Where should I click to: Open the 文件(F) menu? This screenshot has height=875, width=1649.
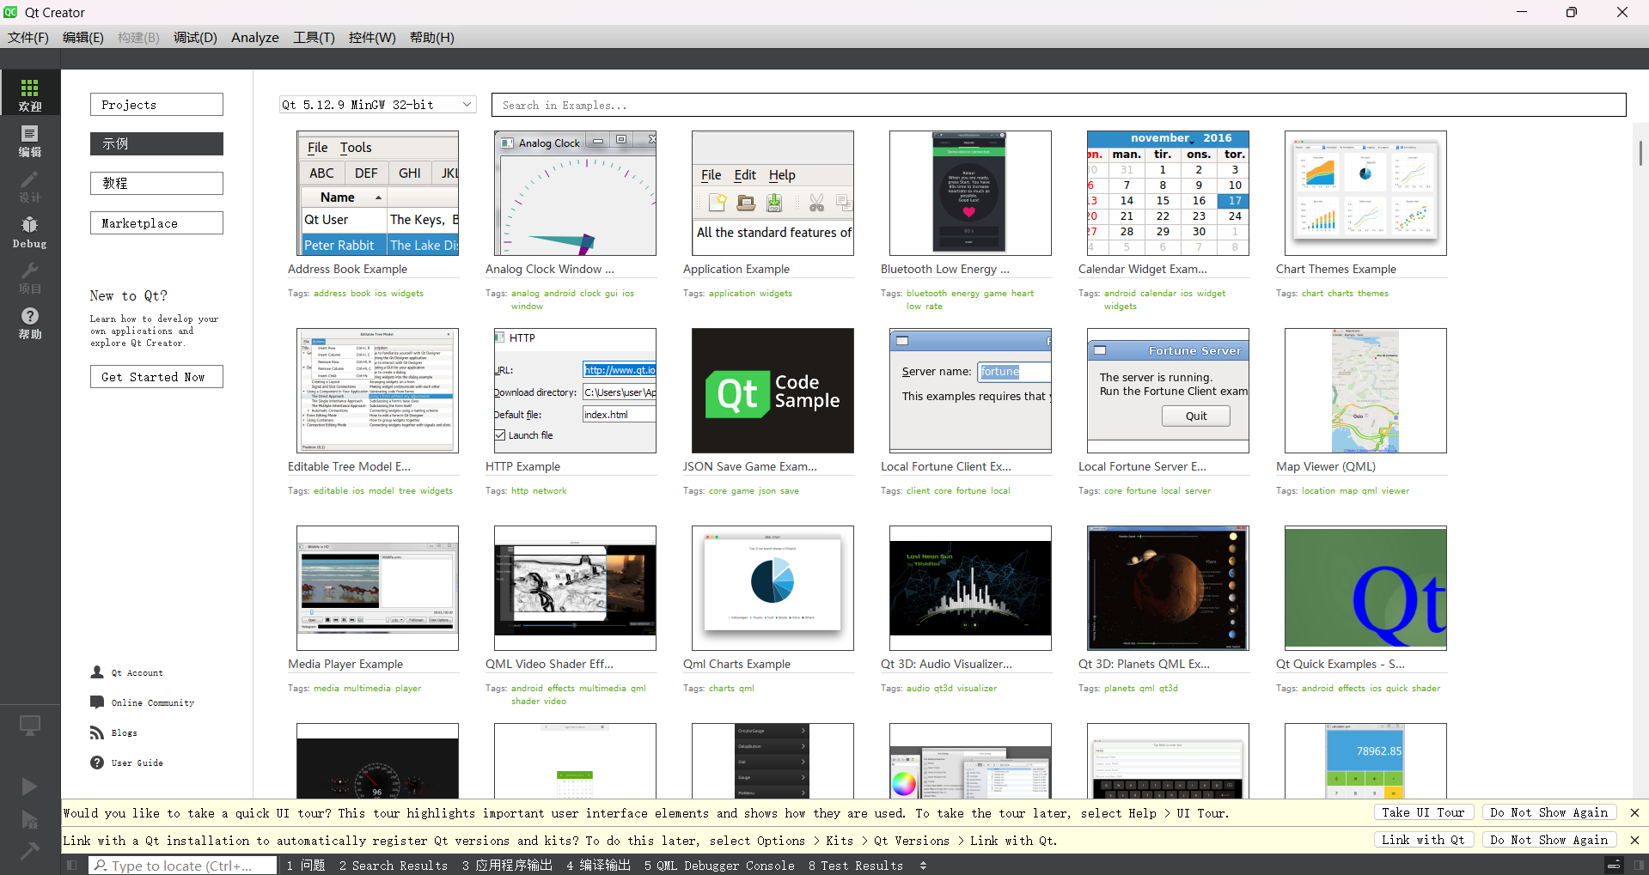coord(28,37)
